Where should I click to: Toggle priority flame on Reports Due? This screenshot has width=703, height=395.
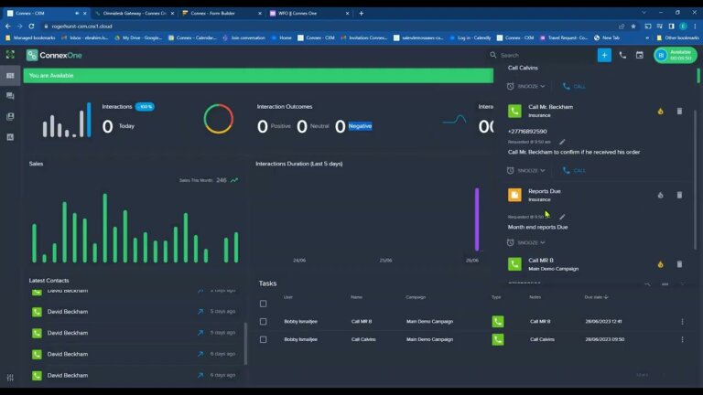coord(660,196)
